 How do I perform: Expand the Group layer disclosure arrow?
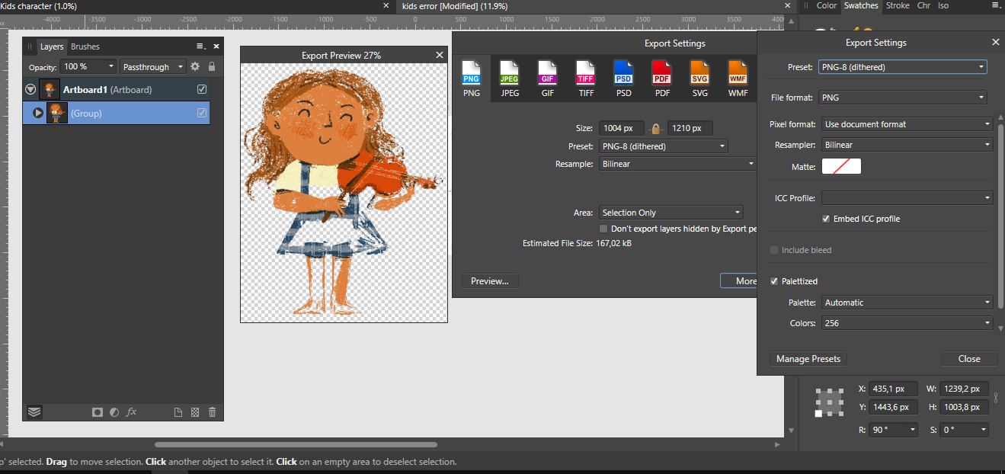37,112
